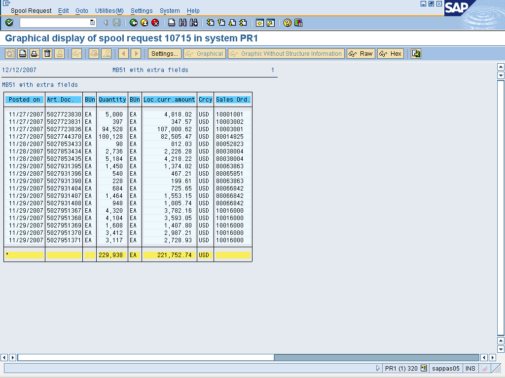Click the Art.Doc. column header
Image resolution: width=505 pixels, height=378 pixels.
coord(64,100)
